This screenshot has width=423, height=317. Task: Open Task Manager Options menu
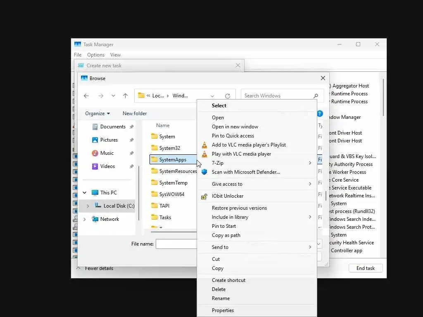96,55
